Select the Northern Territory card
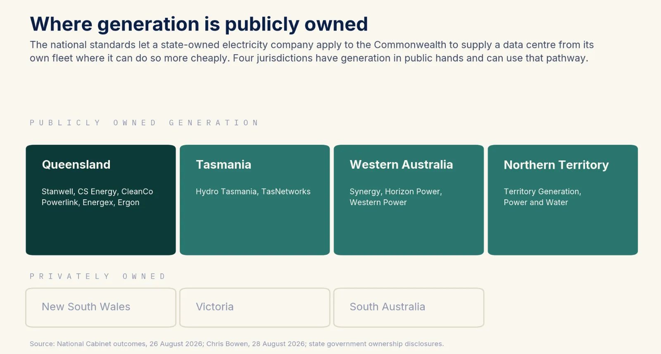 [563, 200]
